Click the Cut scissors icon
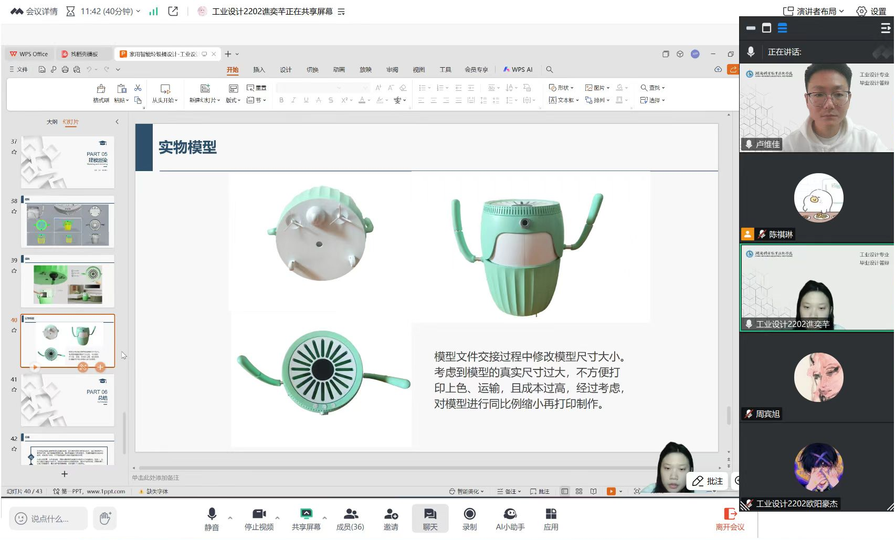Viewport: 895px width, 540px height. click(x=138, y=88)
